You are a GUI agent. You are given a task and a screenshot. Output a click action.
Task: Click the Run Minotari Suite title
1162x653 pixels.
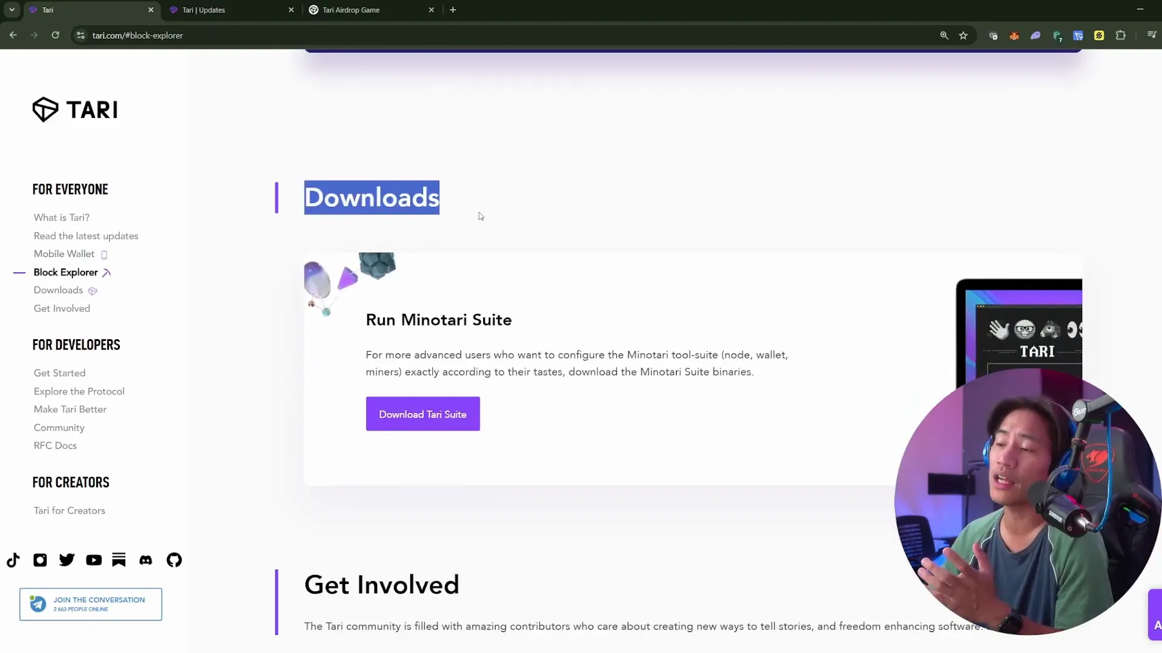coord(439,320)
